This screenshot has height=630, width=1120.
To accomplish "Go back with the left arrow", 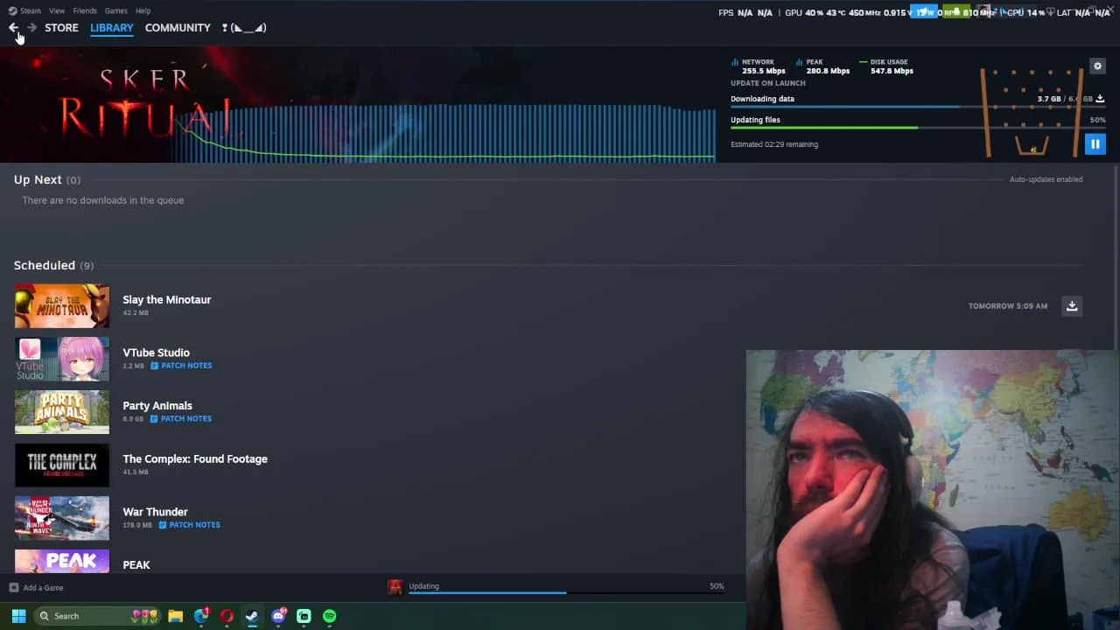I will 13,28.
